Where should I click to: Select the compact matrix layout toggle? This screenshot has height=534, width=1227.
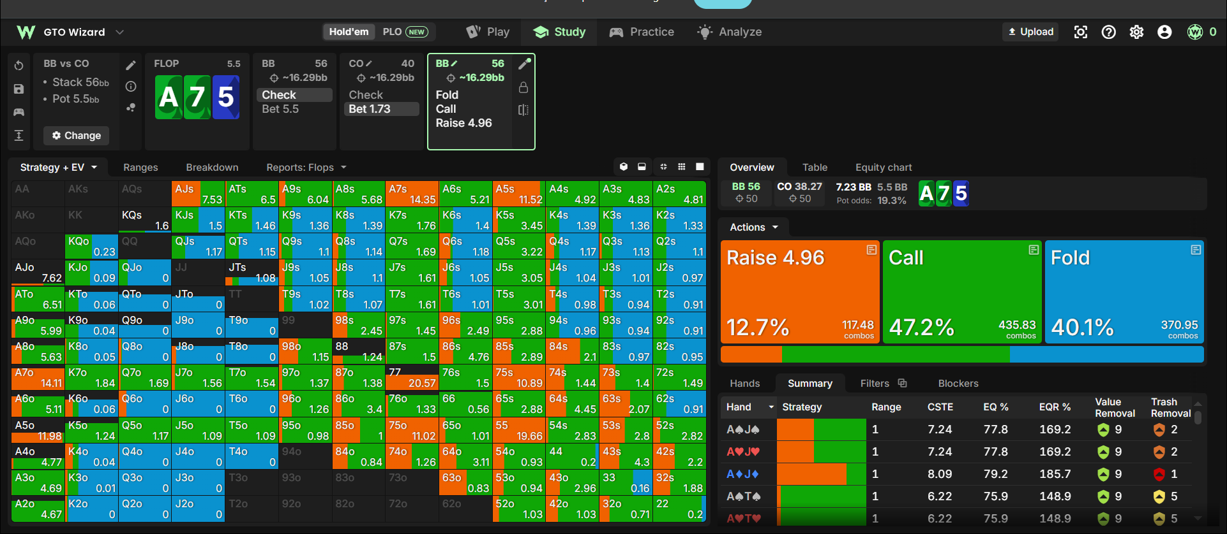click(x=663, y=167)
